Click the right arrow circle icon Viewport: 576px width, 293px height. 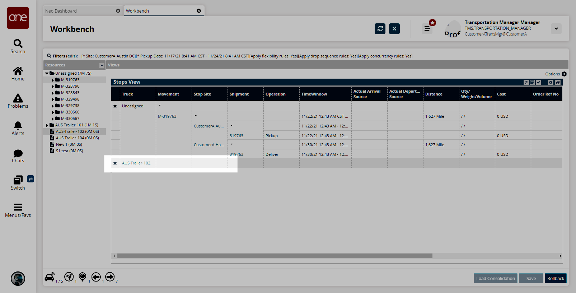point(110,277)
